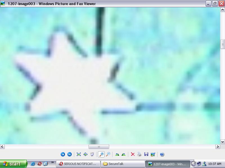Activate the Zoom In magnifier
Viewport: 225px width, 168px height.
101,154
